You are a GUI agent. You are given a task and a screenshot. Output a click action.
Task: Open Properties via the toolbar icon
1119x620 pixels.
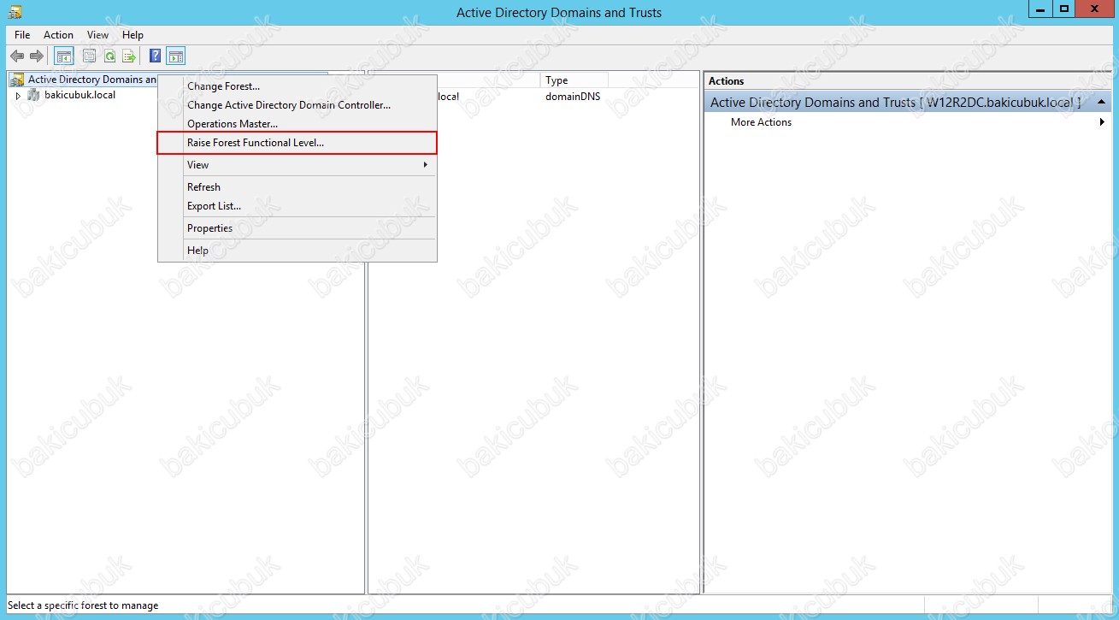(89, 56)
